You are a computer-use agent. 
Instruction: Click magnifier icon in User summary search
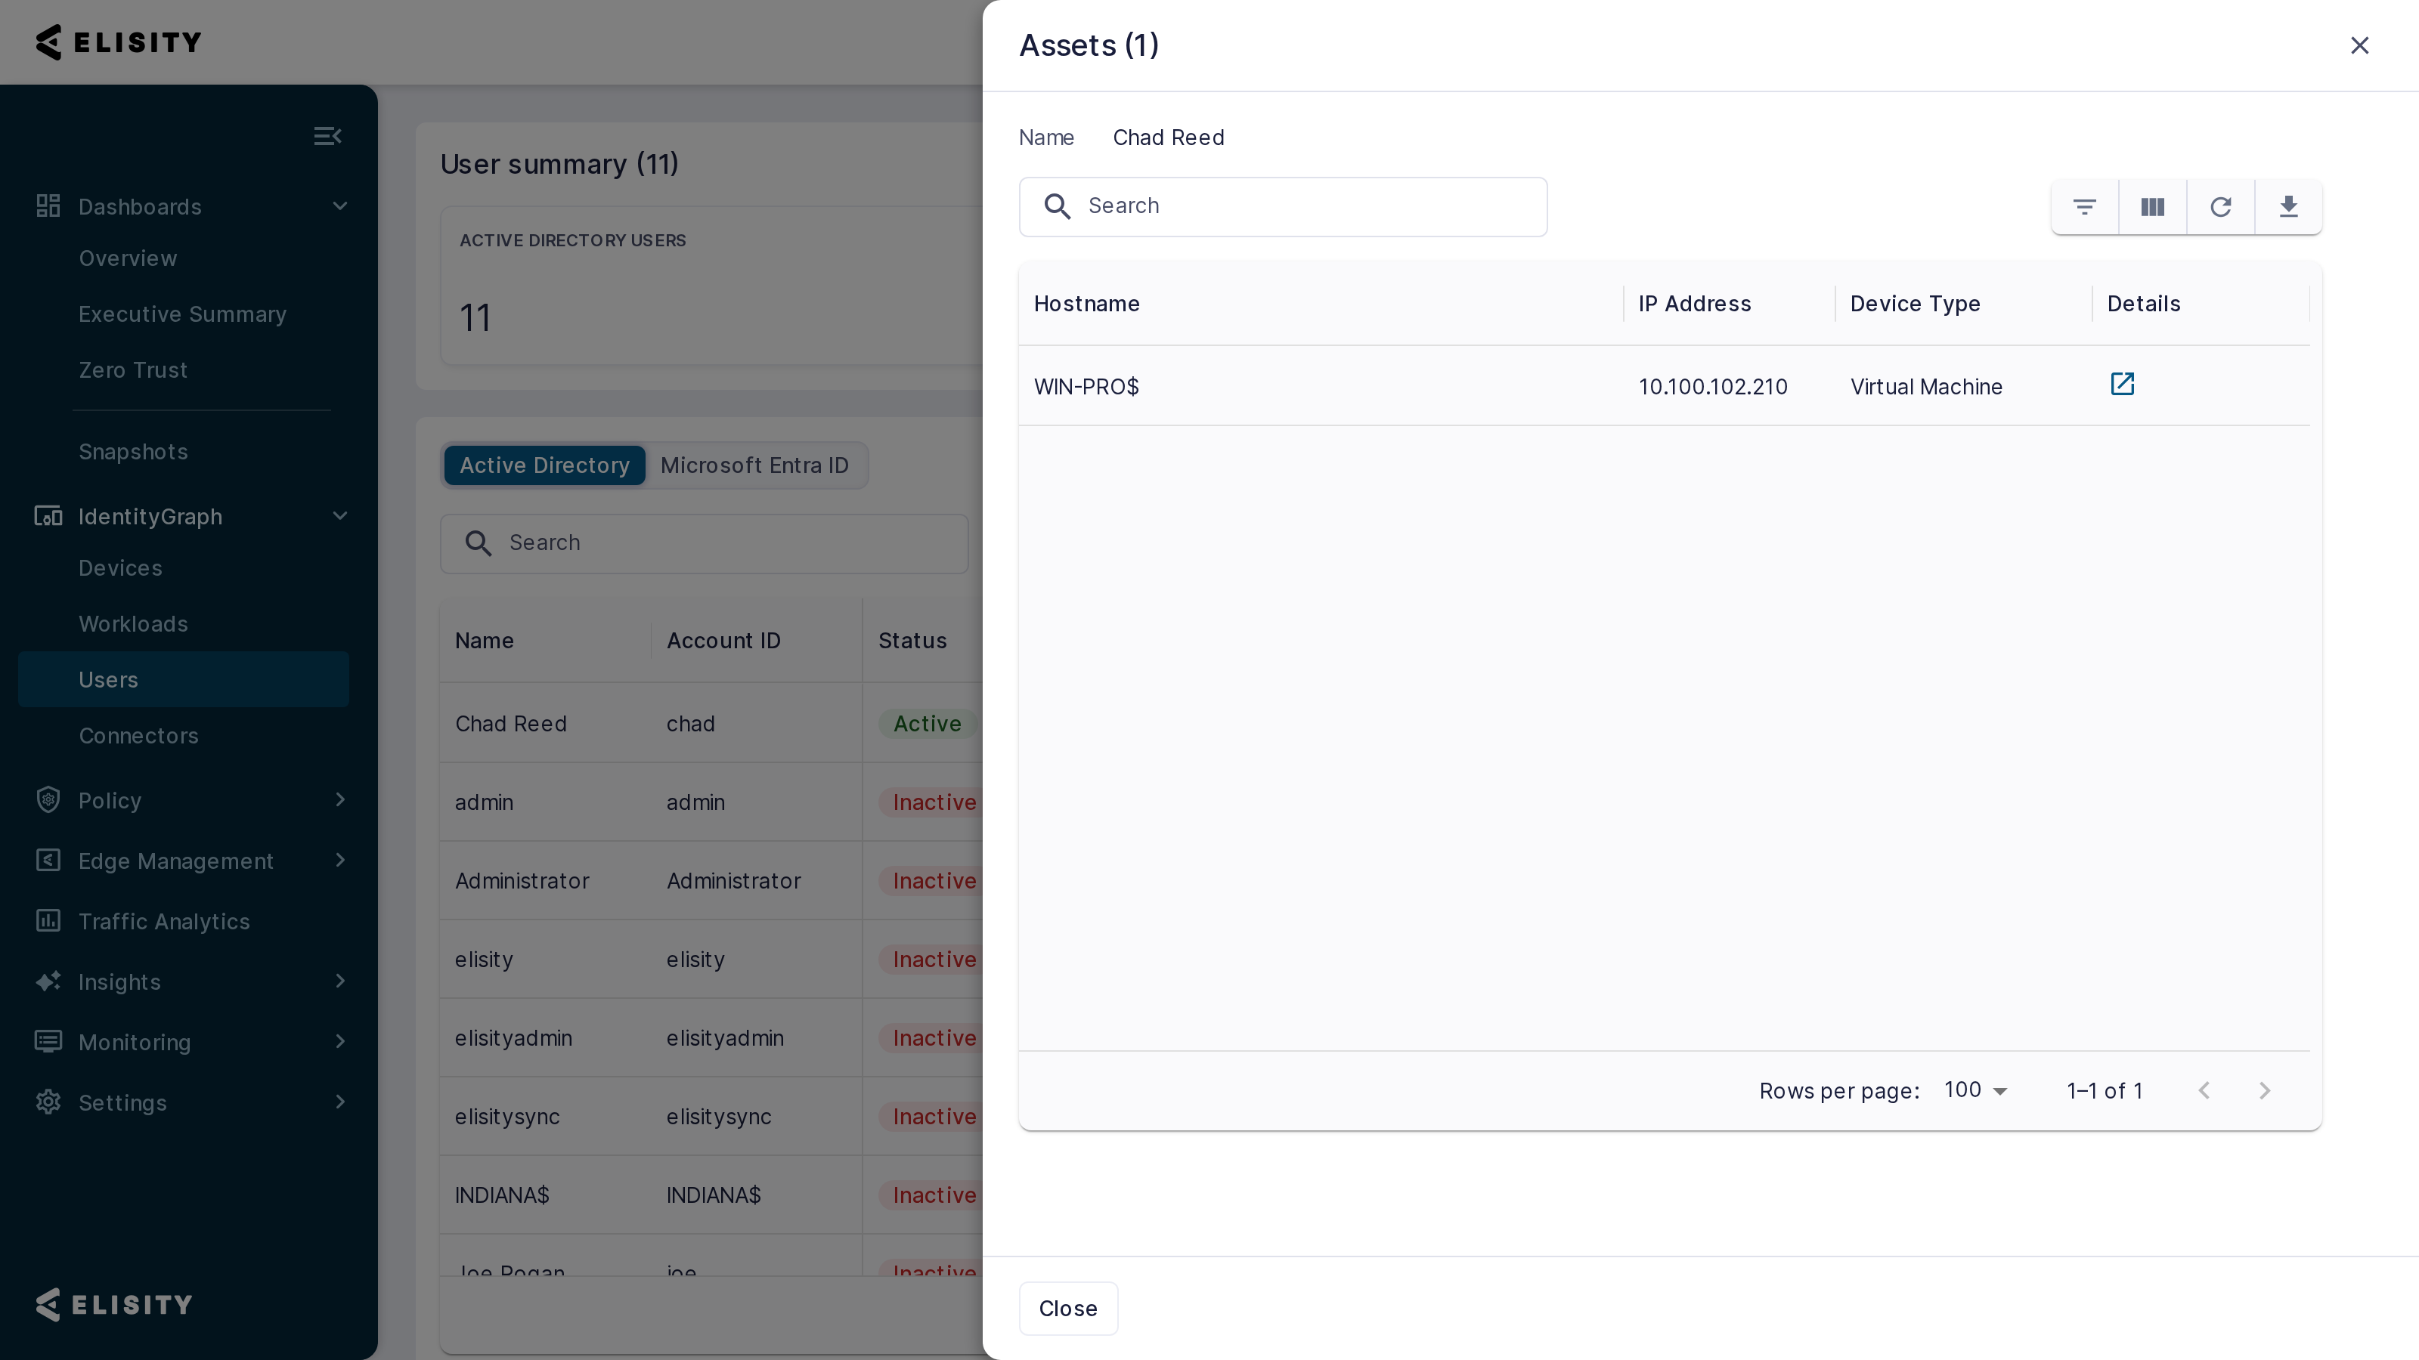click(x=478, y=543)
